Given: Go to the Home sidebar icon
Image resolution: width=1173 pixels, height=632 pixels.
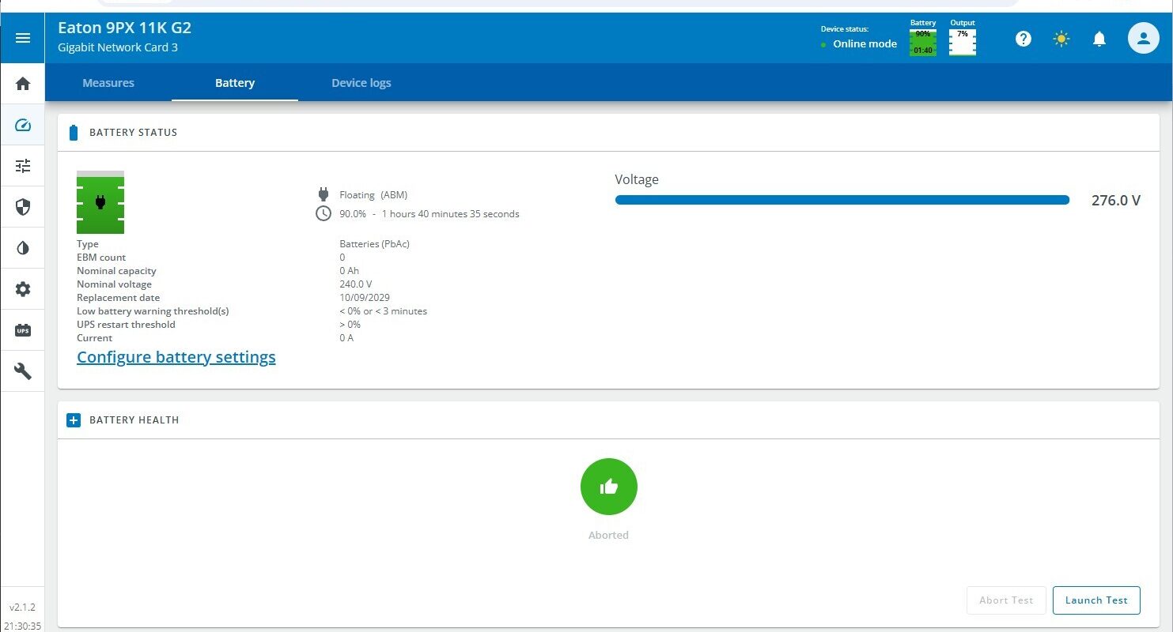Looking at the screenshot, I should pos(23,84).
